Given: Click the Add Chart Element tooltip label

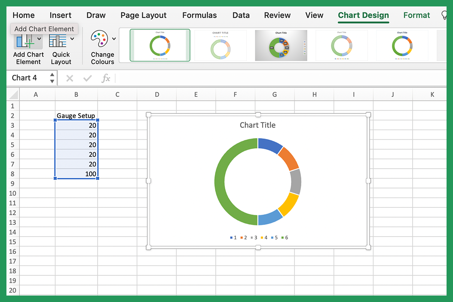Looking at the screenshot, I should point(44,29).
